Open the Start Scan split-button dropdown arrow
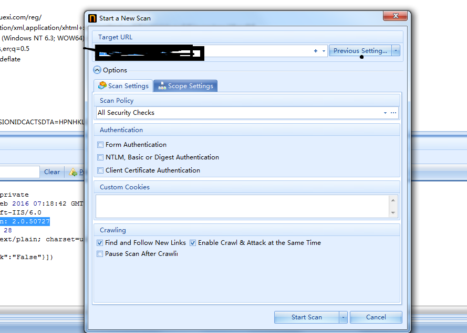The image size is (467, 333). 343,317
